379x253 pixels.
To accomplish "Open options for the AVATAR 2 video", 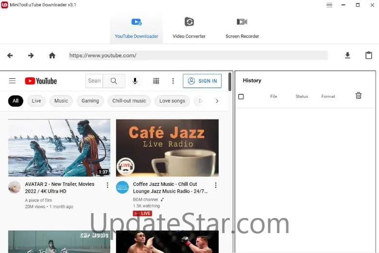I will point(107,185).
